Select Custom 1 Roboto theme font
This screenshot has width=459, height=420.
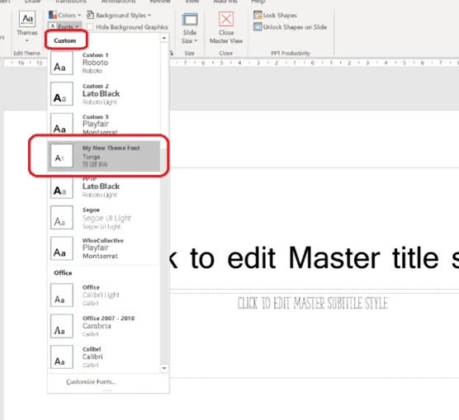[104, 63]
